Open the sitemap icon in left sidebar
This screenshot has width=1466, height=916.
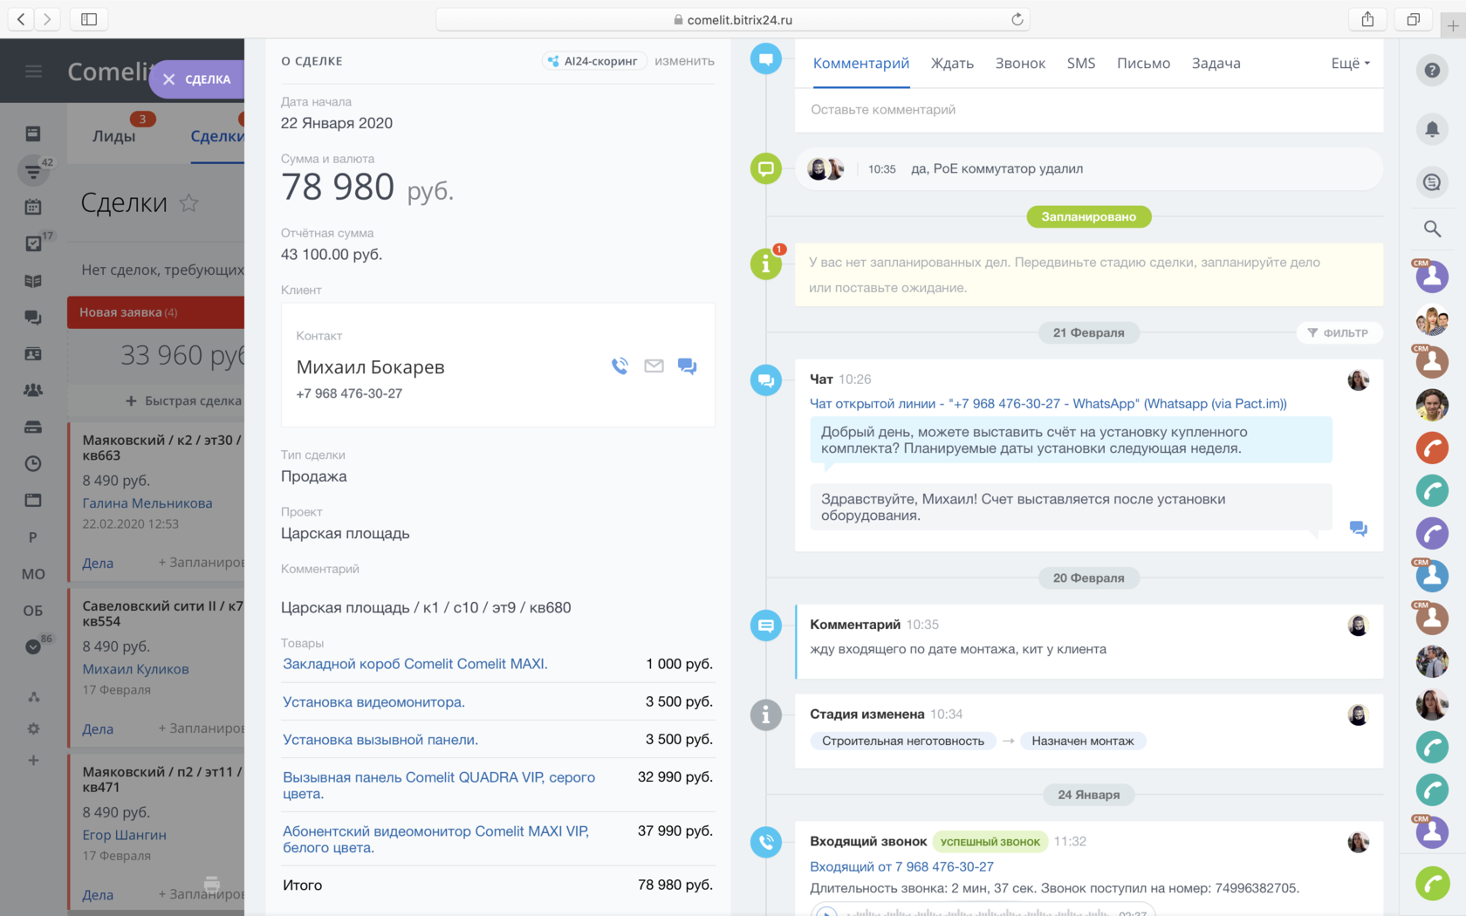33,696
